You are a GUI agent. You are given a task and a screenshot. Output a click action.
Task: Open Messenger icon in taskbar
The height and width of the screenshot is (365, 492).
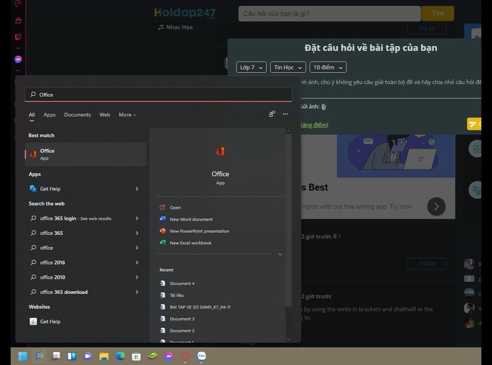169,356
